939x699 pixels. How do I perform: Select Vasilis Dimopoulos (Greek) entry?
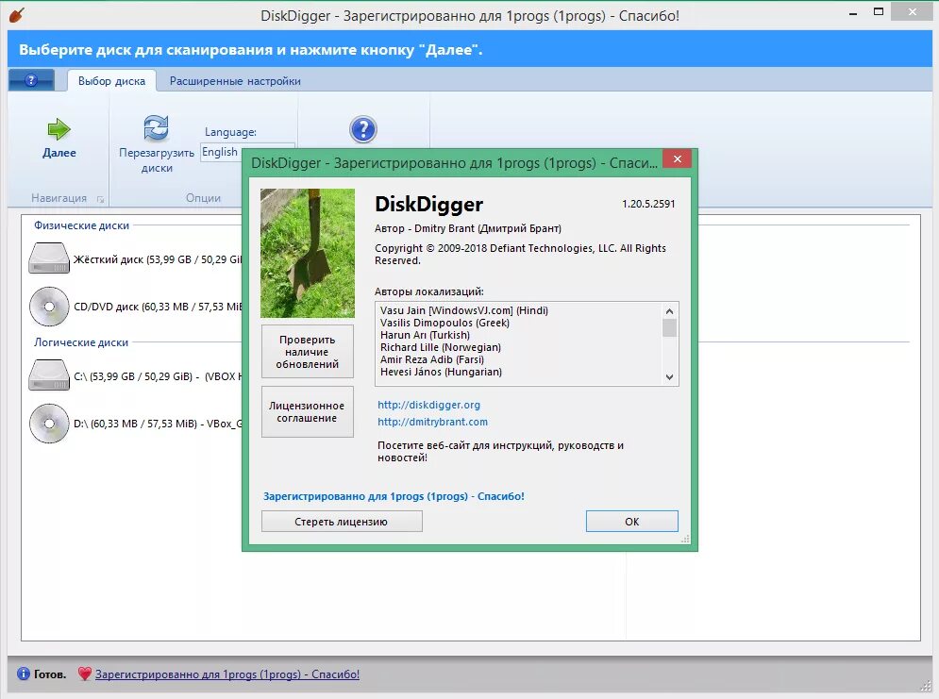pyautogui.click(x=444, y=323)
